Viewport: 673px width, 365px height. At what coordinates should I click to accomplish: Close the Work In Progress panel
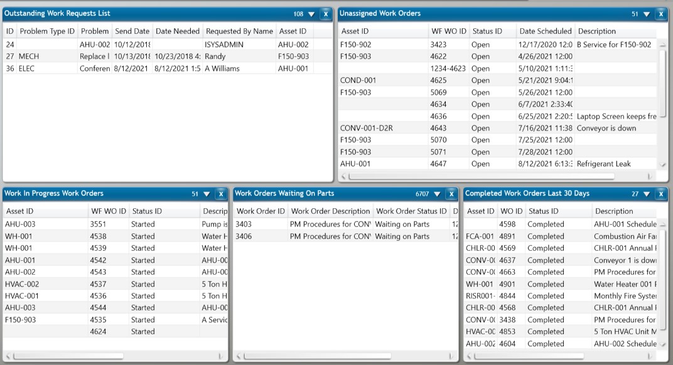tap(221, 194)
